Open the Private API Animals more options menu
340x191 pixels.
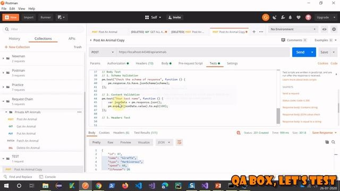(79, 112)
